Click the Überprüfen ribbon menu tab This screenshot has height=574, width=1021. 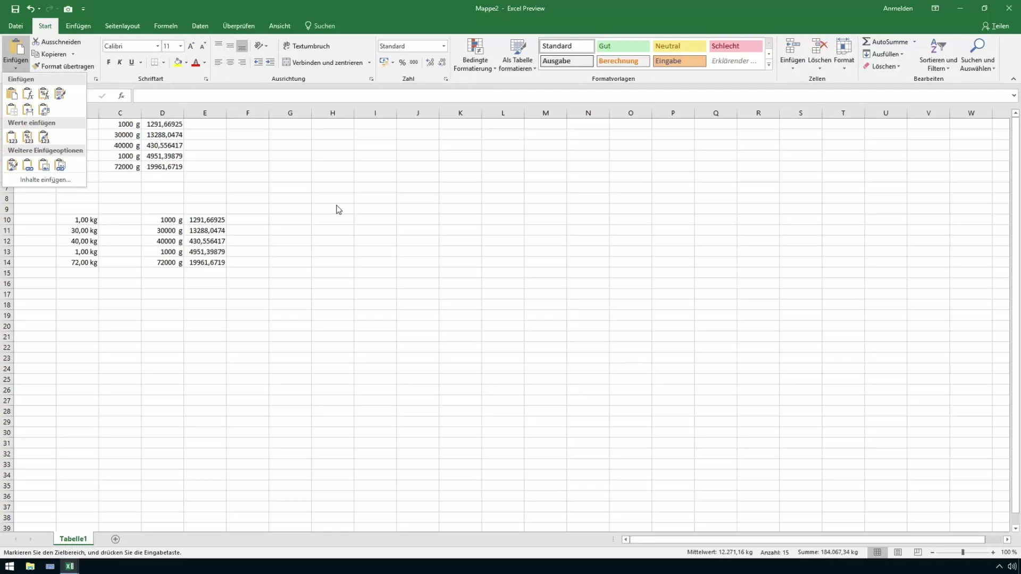coord(238,26)
